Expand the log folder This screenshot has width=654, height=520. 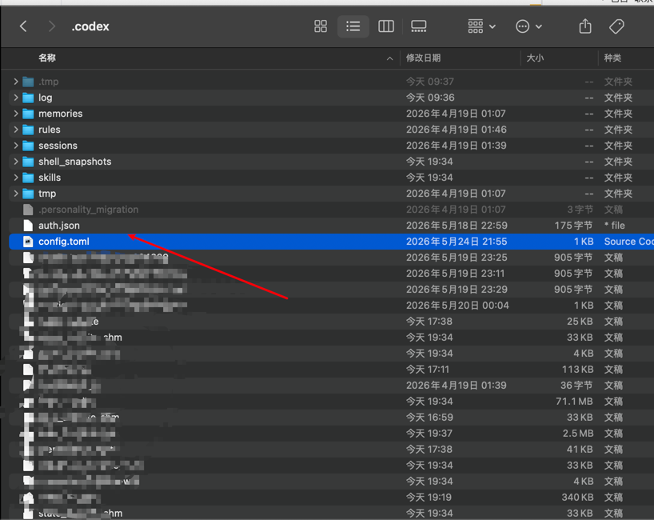(x=16, y=98)
